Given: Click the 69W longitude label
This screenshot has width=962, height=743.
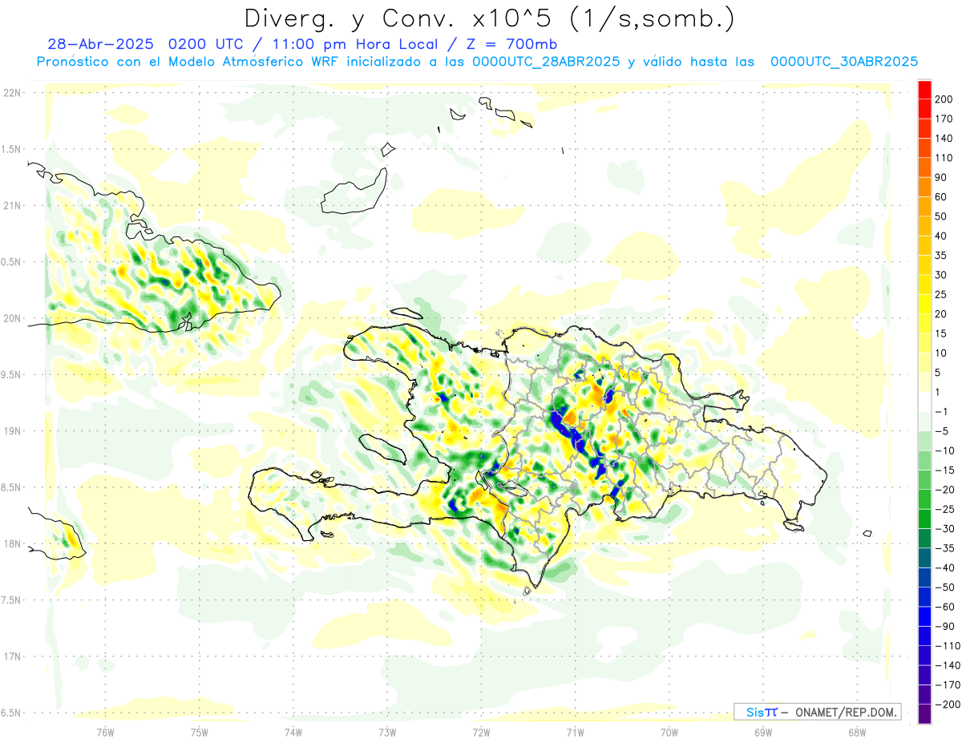Looking at the screenshot, I should click(763, 733).
